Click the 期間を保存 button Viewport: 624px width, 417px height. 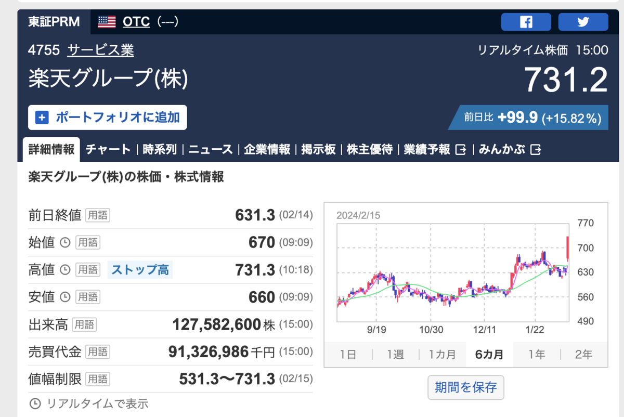[x=466, y=387]
